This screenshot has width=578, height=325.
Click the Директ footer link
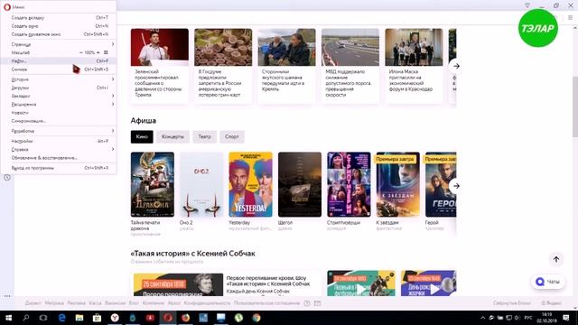[33, 303]
